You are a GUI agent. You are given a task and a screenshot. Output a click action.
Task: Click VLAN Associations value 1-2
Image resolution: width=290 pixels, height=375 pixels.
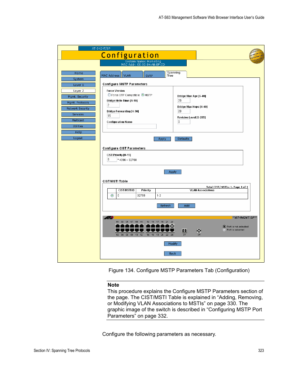159,196
